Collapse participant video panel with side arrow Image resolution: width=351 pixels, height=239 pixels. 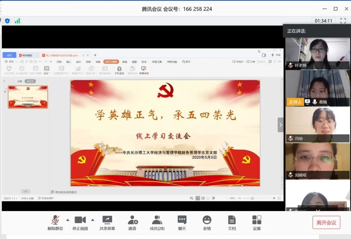click(280, 125)
